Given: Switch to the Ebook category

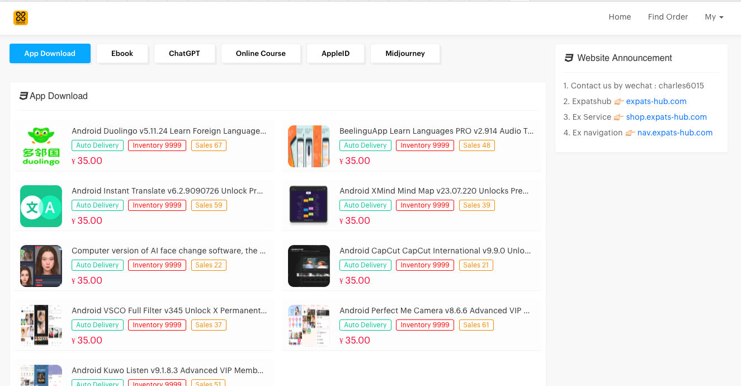Looking at the screenshot, I should pyautogui.click(x=122, y=54).
